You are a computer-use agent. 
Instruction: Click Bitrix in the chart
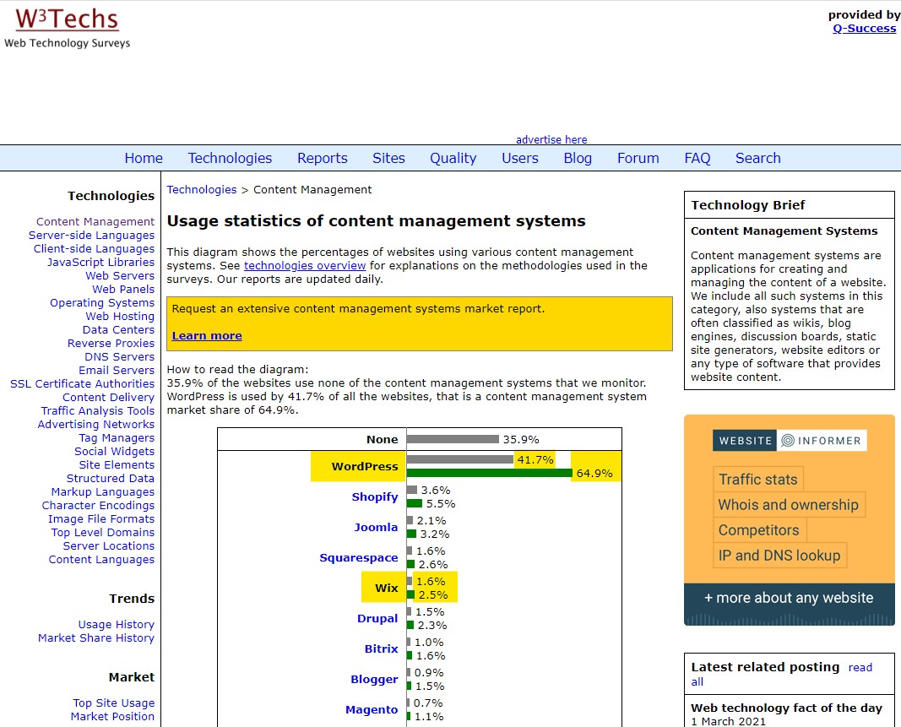coord(381,648)
